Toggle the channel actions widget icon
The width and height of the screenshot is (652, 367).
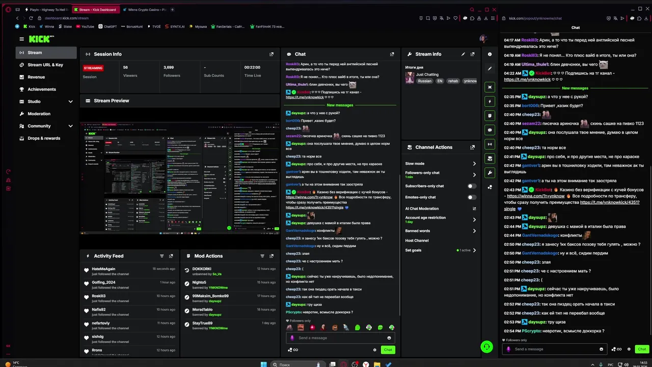[490, 159]
